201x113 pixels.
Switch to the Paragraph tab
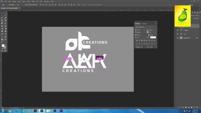pyautogui.click(x=144, y=24)
